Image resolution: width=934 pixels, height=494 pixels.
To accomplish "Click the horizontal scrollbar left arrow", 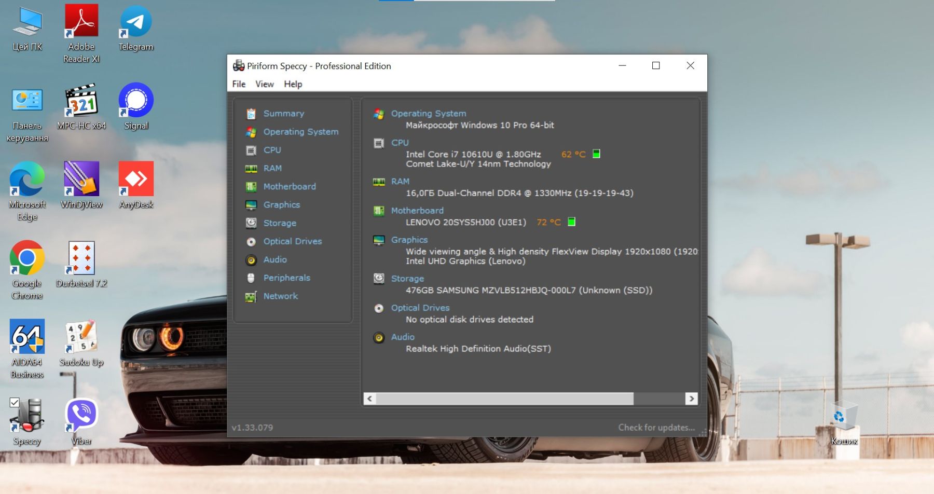I will [369, 399].
